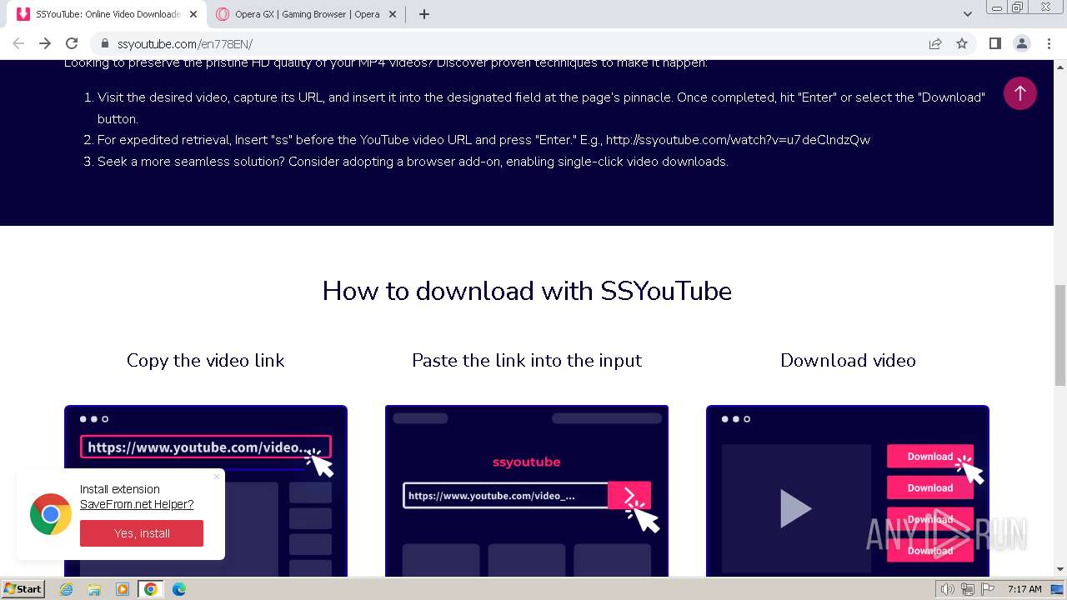Screen dimensions: 1067x600
Task: Click the How to download heading
Action: [527, 291]
